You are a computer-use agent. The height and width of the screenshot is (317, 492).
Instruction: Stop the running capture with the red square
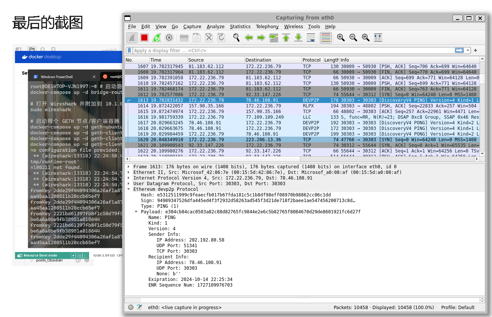(144, 38)
